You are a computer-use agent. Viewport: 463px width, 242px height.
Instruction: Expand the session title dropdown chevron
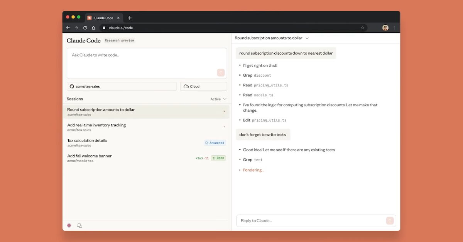[307, 38]
